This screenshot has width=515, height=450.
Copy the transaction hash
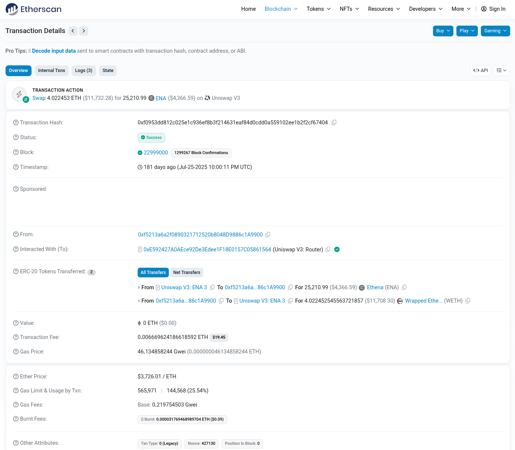[334, 122]
